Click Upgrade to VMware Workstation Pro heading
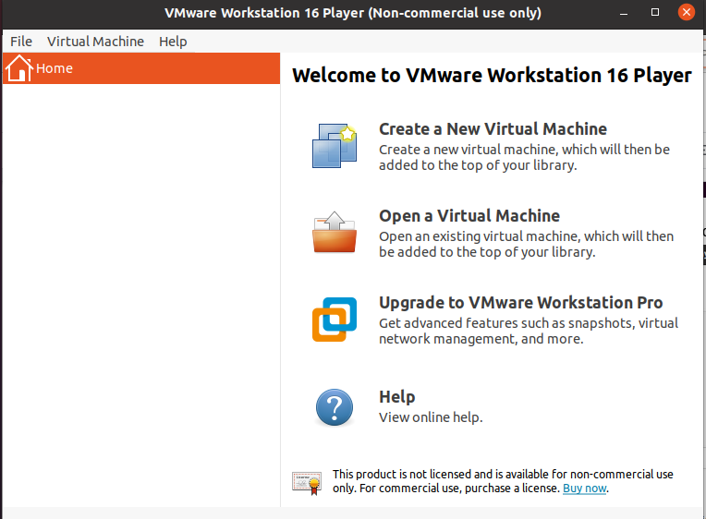 [521, 303]
